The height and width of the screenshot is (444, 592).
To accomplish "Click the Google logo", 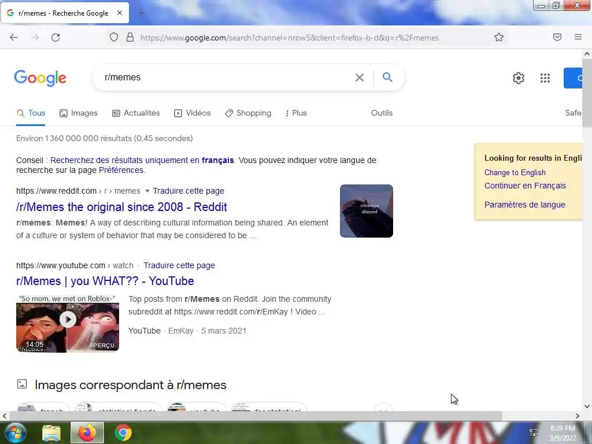I will (x=40, y=78).
